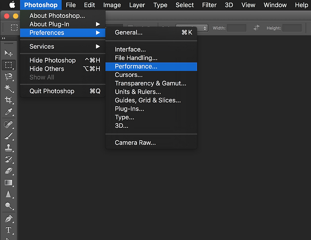This screenshot has height=240, width=311.
Task: Open Interface... preferences
Action: [151, 49]
